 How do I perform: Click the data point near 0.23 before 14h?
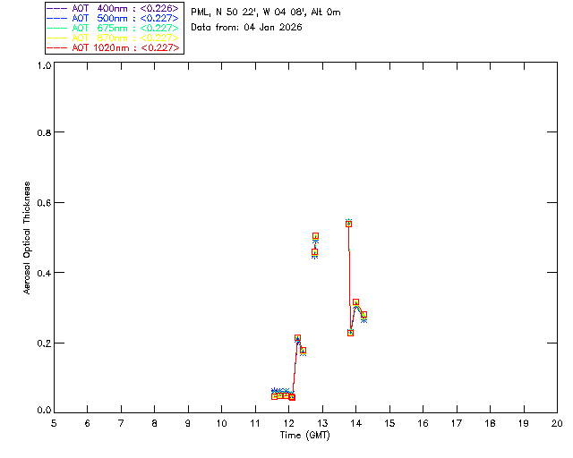pos(350,333)
